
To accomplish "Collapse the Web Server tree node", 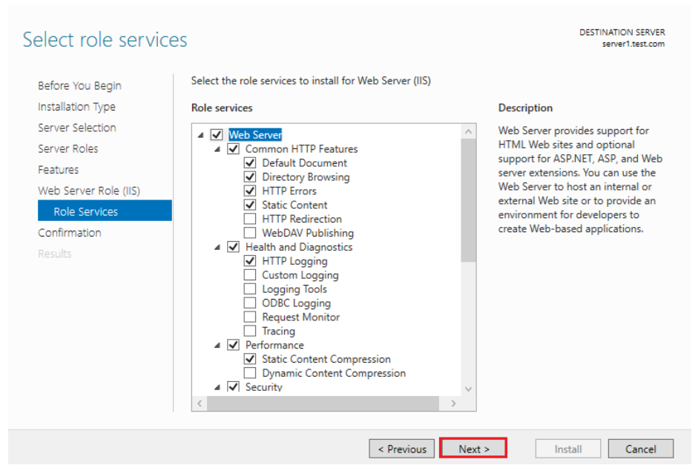I will tap(200, 135).
